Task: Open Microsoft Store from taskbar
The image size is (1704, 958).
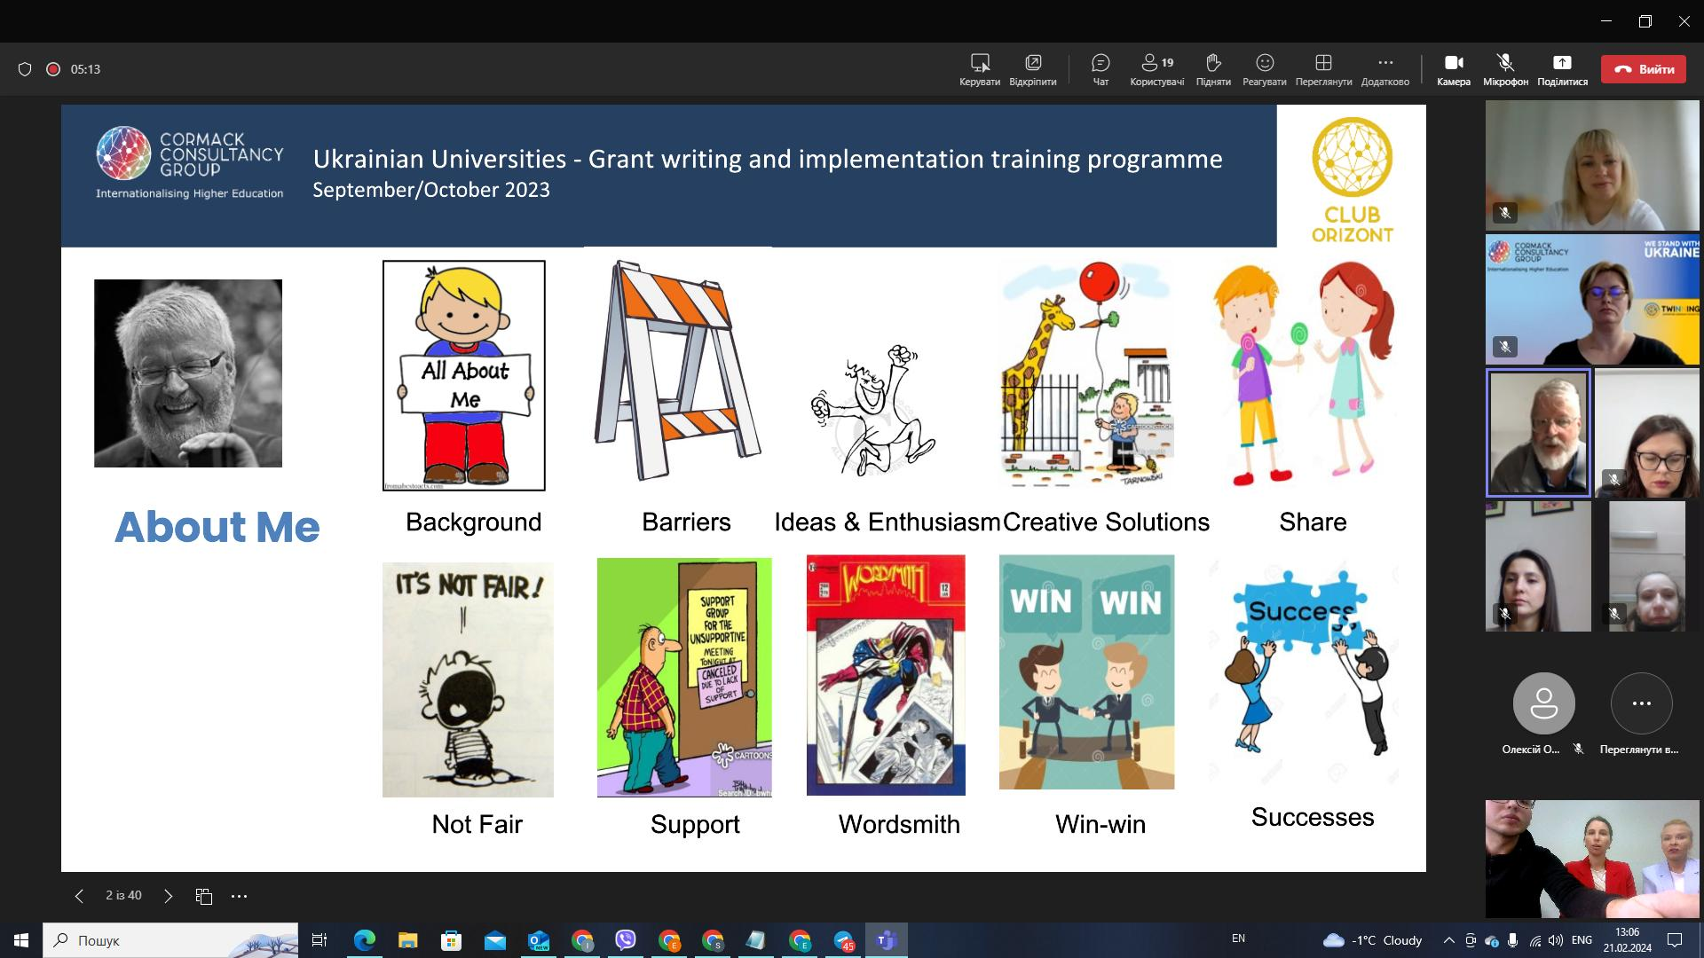Action: tap(451, 940)
